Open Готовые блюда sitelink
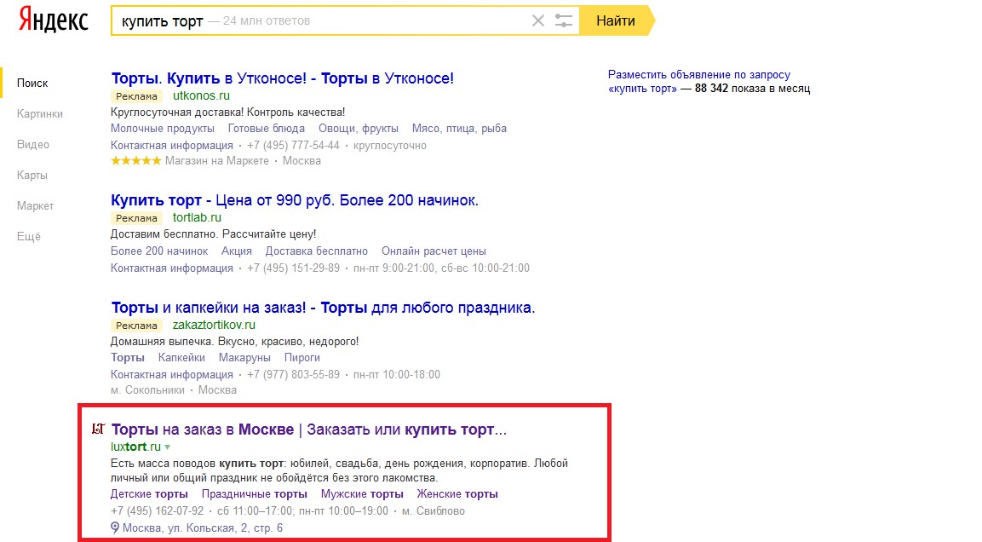Image resolution: width=982 pixels, height=542 pixels. pos(267,129)
